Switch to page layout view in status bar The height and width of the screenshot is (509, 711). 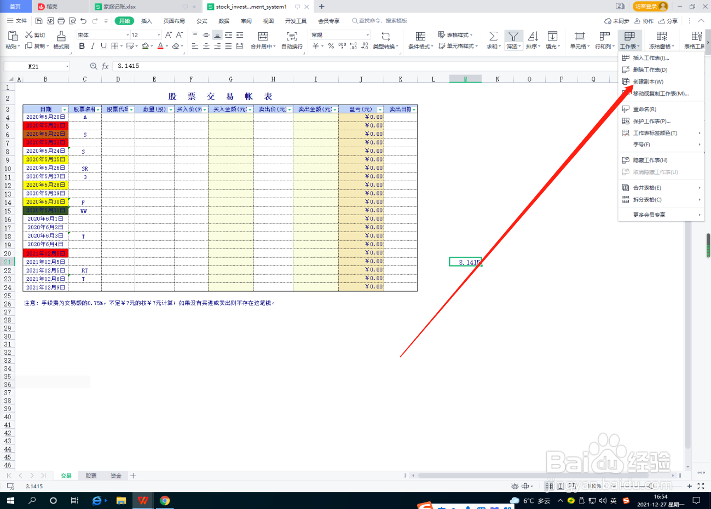[560, 486]
